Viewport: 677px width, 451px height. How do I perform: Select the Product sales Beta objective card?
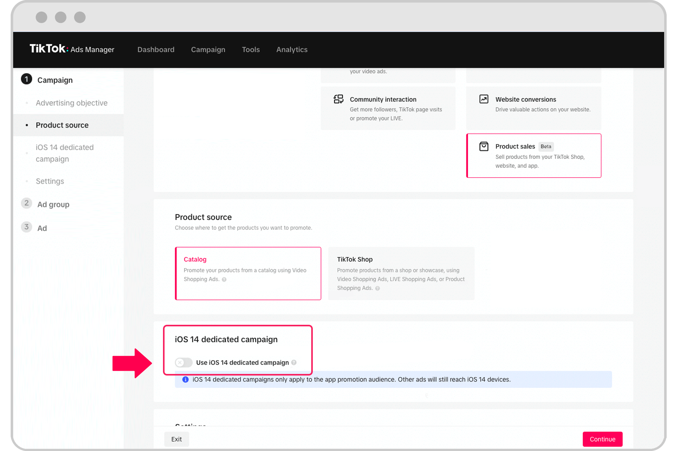click(x=533, y=156)
